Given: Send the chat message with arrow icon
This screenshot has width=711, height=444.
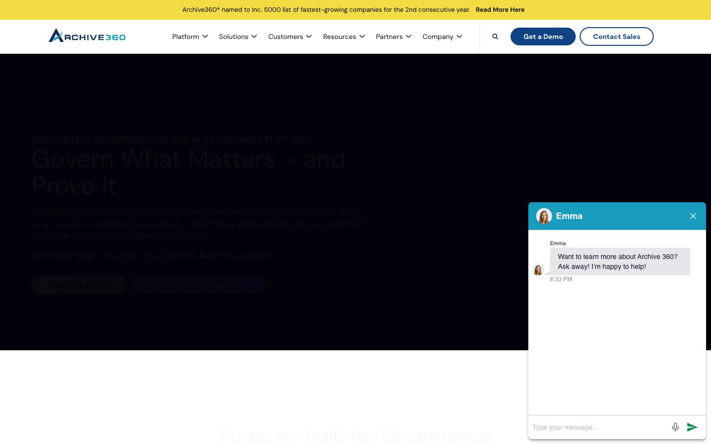Looking at the screenshot, I should 692,427.
